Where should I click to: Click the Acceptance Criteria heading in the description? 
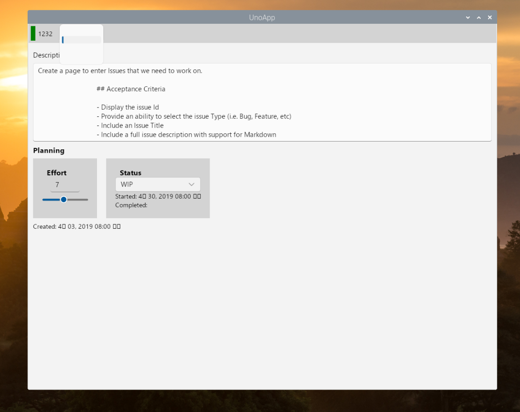point(131,89)
